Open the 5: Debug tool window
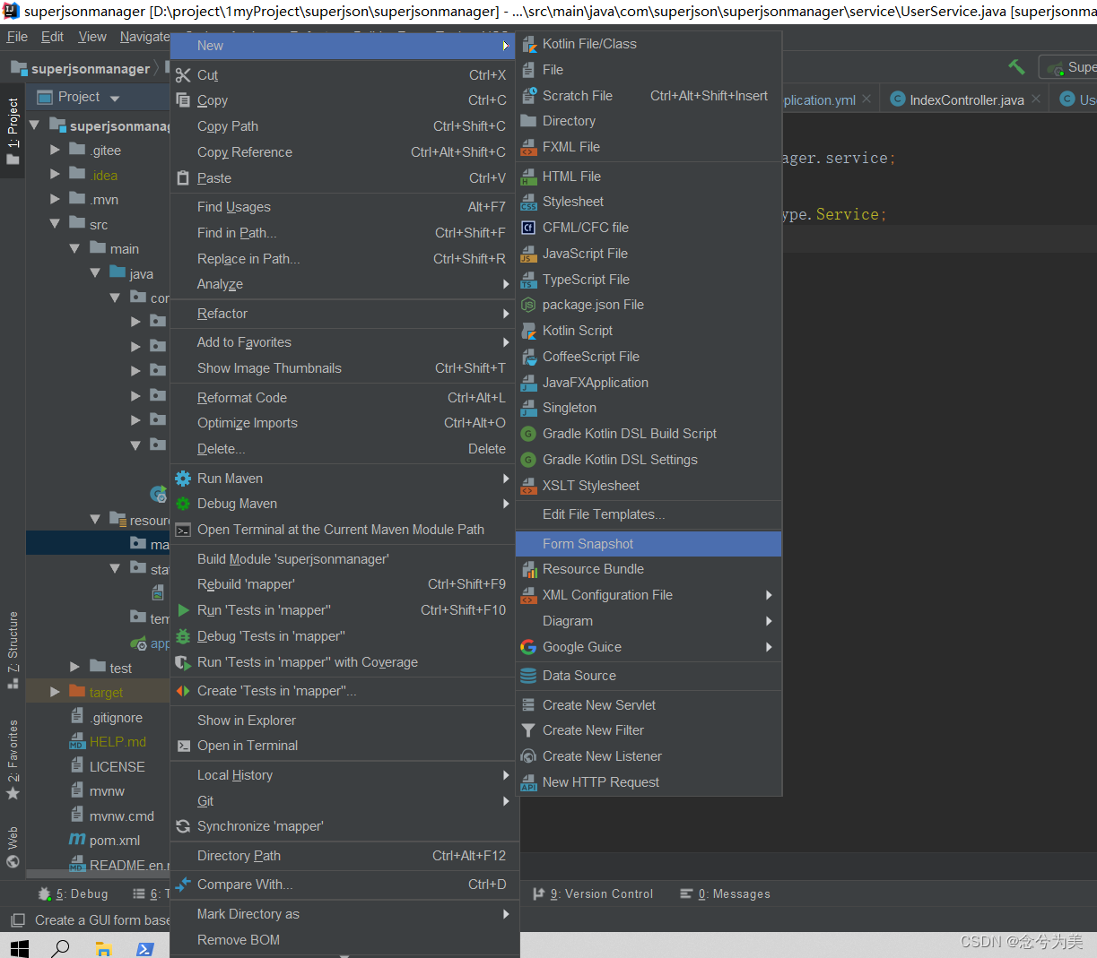 tap(73, 893)
